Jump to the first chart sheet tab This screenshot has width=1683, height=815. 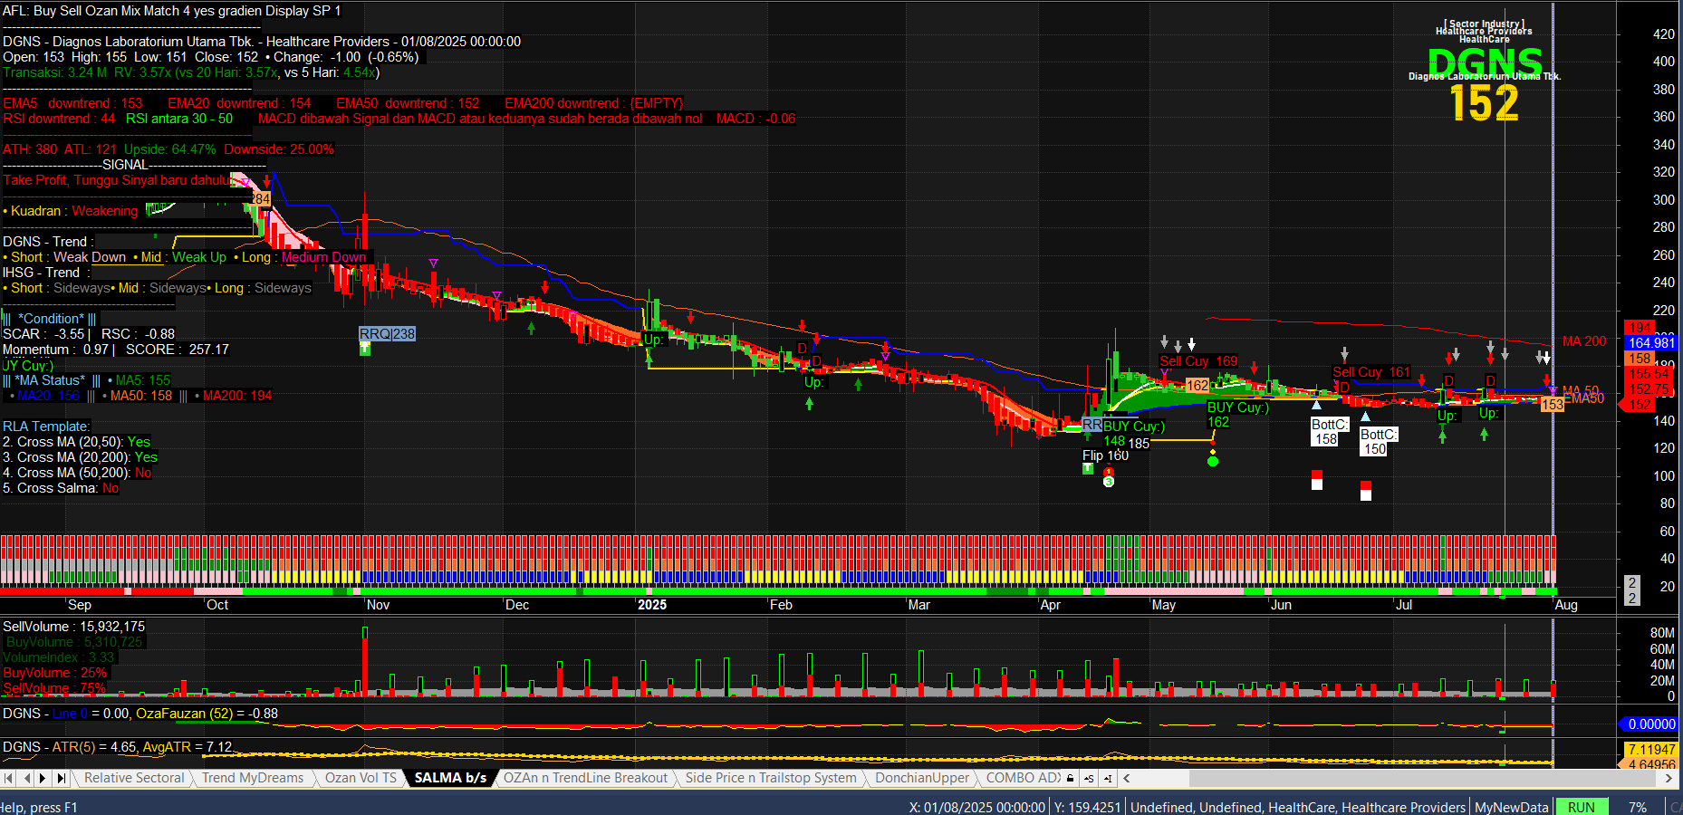click(x=8, y=778)
